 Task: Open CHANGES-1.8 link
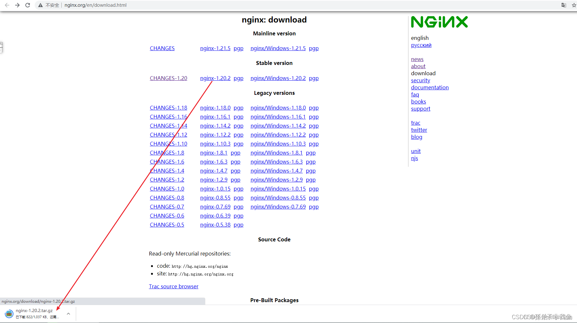click(x=167, y=153)
